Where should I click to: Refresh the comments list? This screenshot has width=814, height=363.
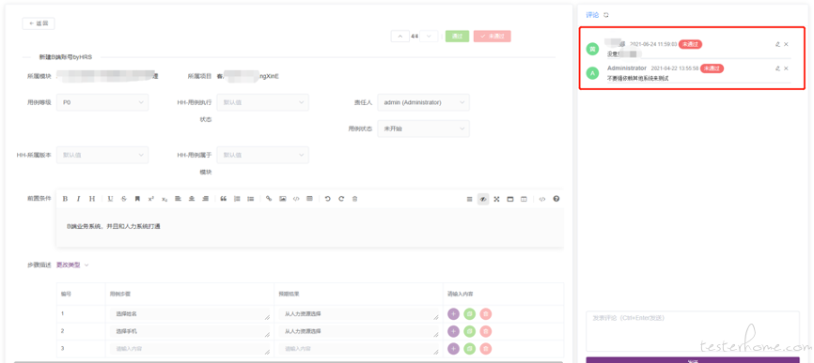point(606,15)
